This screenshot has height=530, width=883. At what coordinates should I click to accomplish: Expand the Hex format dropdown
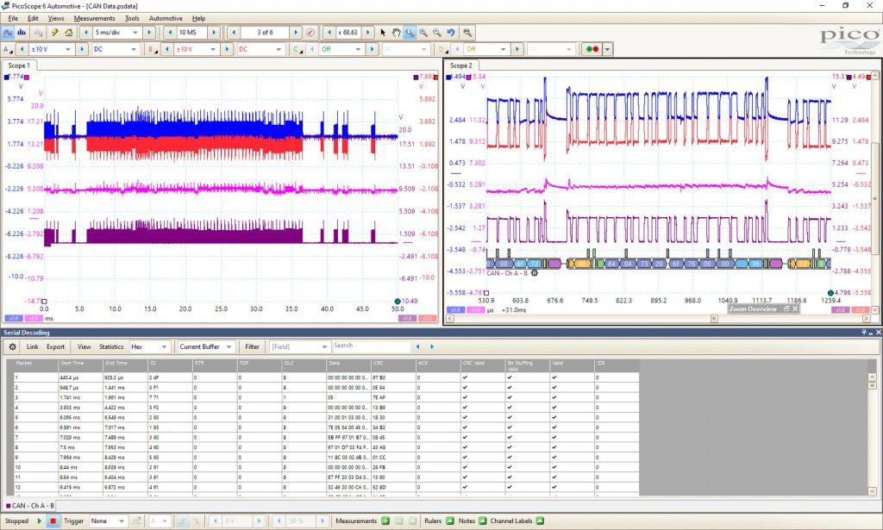(x=149, y=346)
